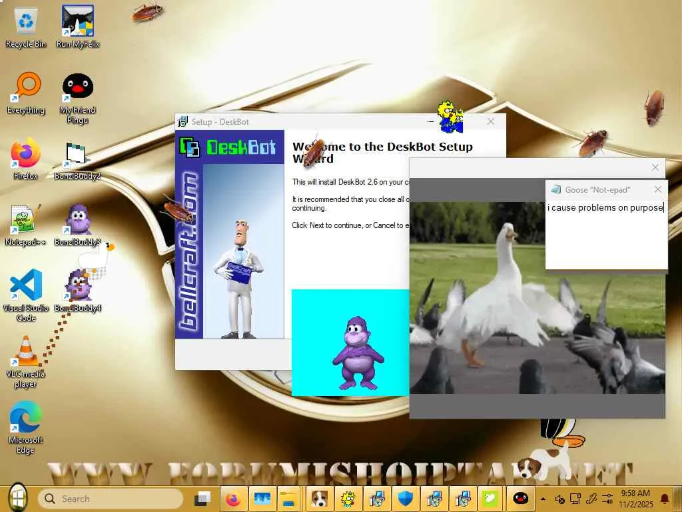Image resolution: width=682 pixels, height=512 pixels.
Task: Open the network status tray icon
Action: click(575, 499)
